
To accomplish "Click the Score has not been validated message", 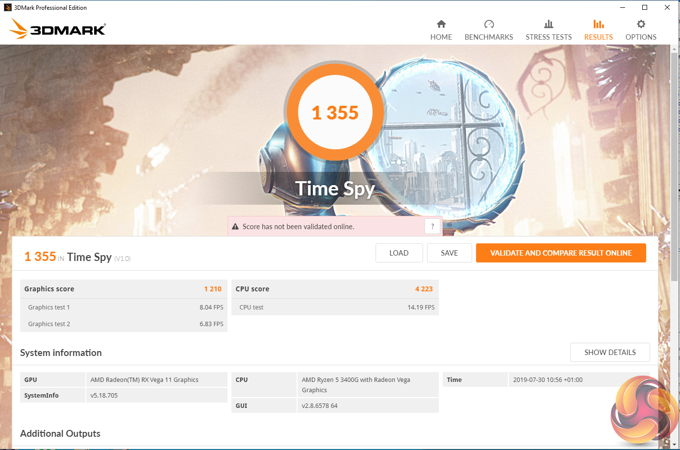I will coord(298,227).
